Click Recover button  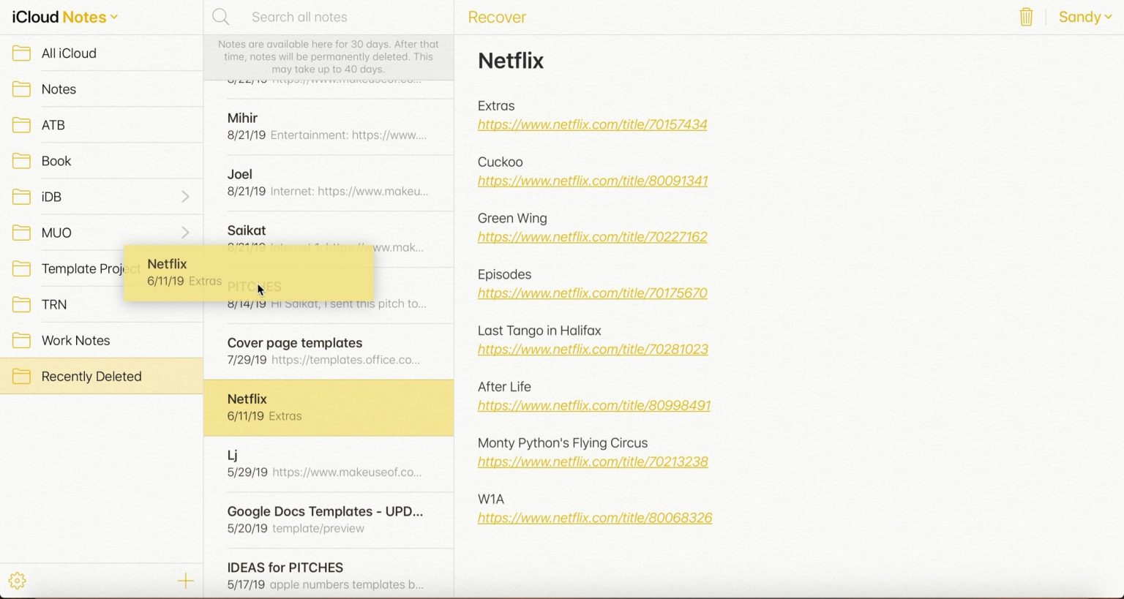497,17
